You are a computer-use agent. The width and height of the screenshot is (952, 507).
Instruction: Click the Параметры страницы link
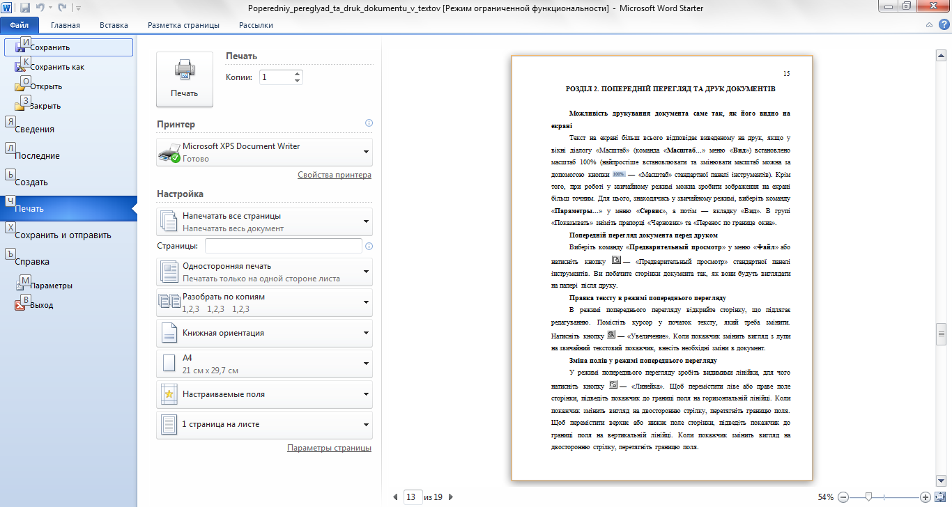pos(329,448)
